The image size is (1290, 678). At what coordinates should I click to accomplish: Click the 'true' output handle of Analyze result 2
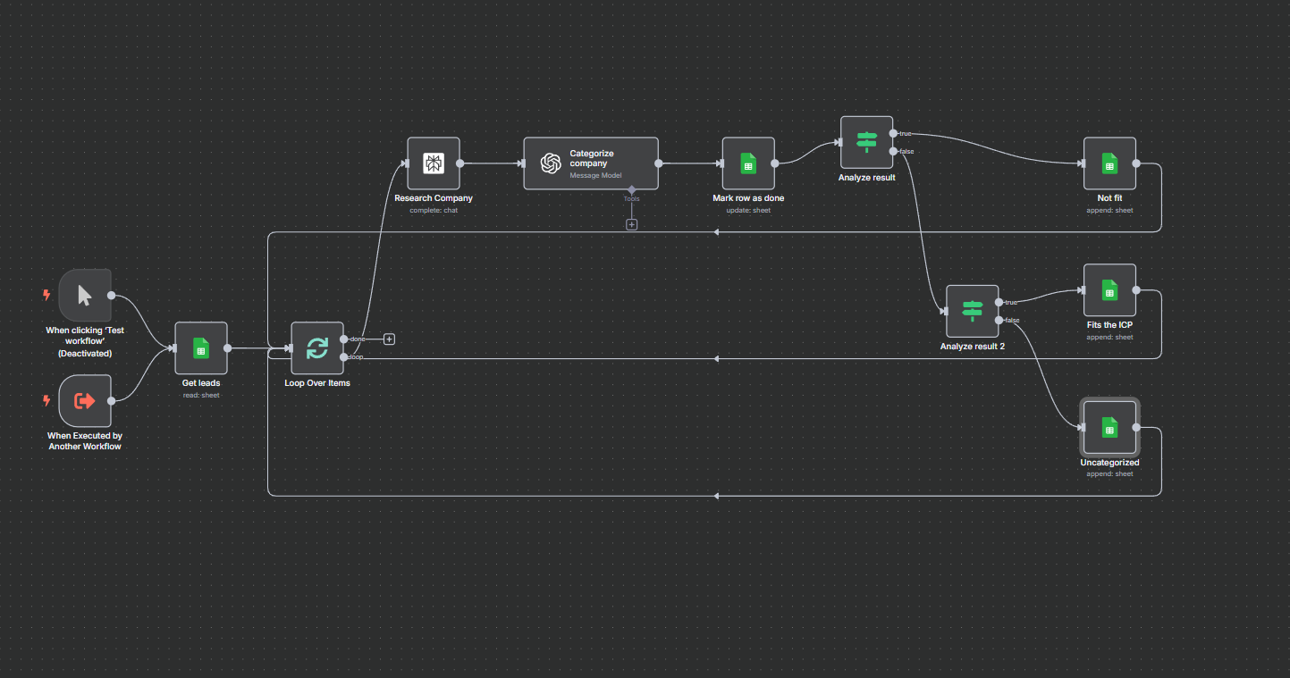pos(999,302)
